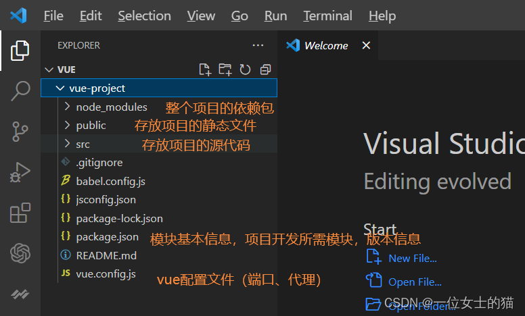
Task: Open the Go menu
Action: tap(239, 16)
